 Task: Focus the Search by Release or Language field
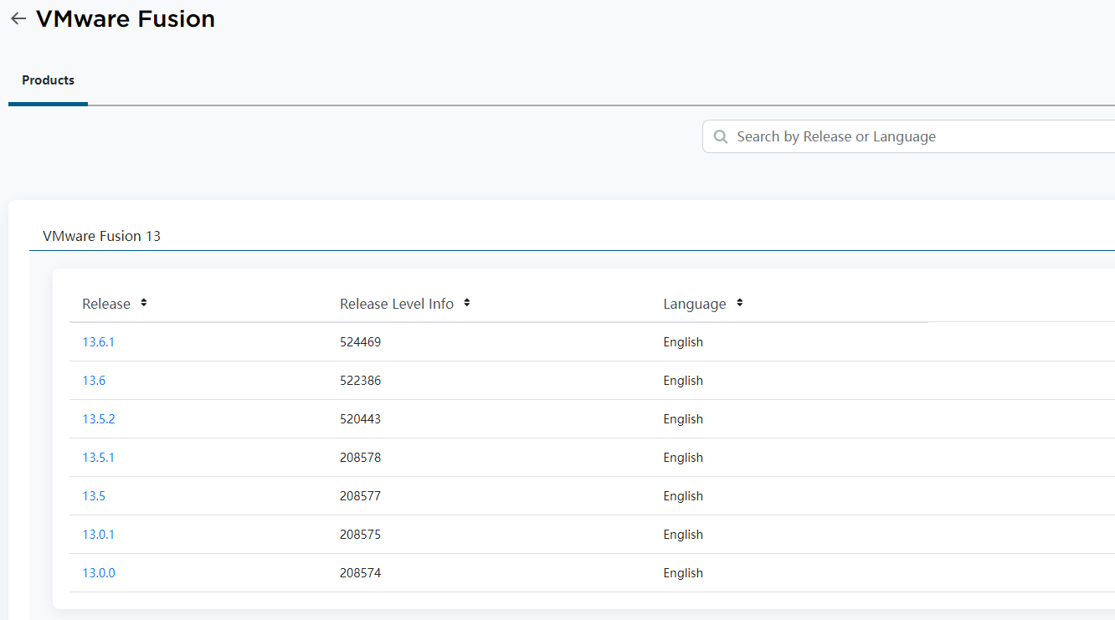908,136
